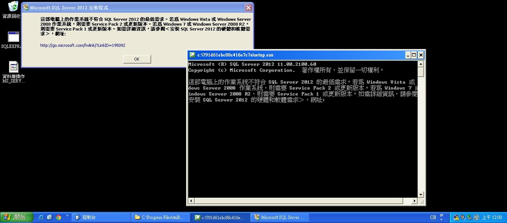Switch to Microsoft SQL Server taskbar button
The image size is (507, 223).
pyautogui.click(x=280, y=218)
